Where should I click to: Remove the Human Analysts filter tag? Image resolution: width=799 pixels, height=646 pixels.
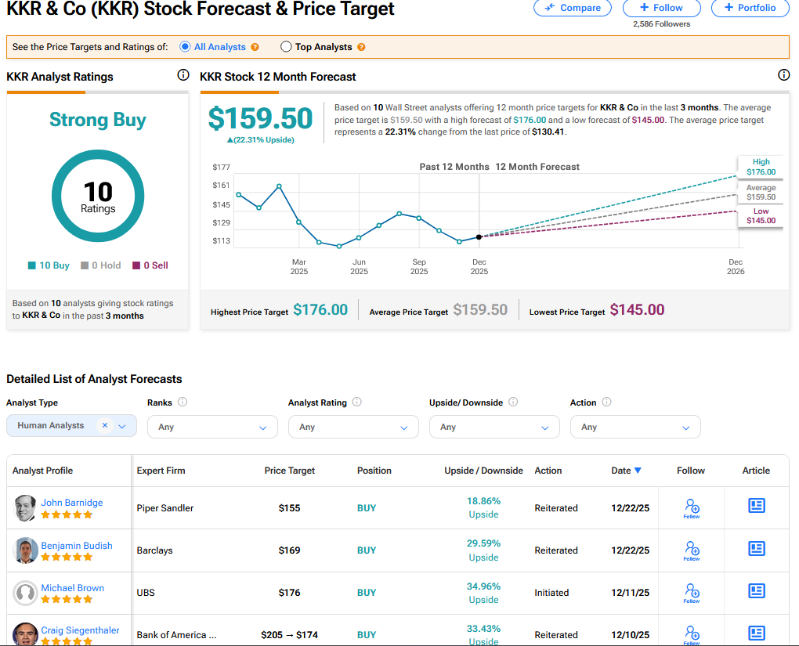[105, 425]
